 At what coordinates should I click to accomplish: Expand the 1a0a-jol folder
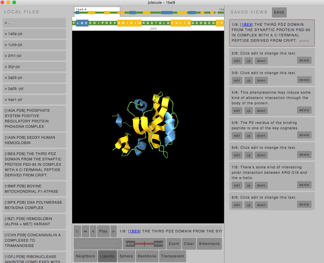tap(34, 34)
